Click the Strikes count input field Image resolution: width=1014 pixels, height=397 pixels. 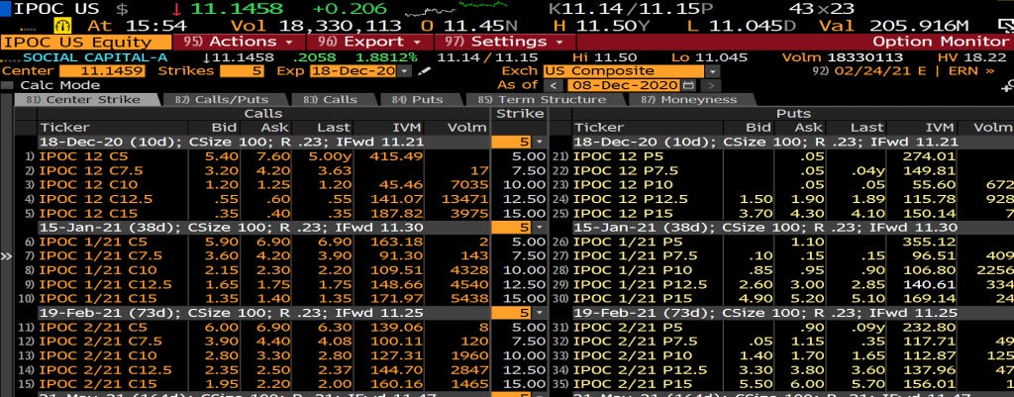click(241, 71)
